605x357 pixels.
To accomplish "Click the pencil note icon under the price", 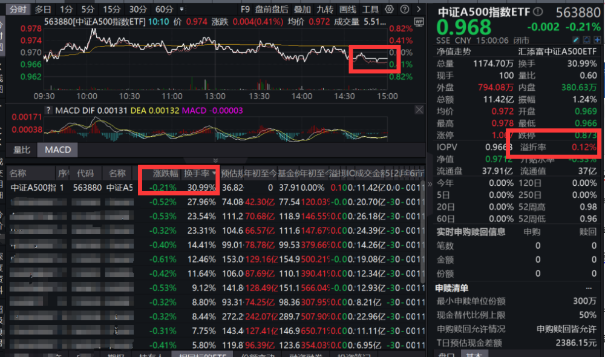I will 576,39.
